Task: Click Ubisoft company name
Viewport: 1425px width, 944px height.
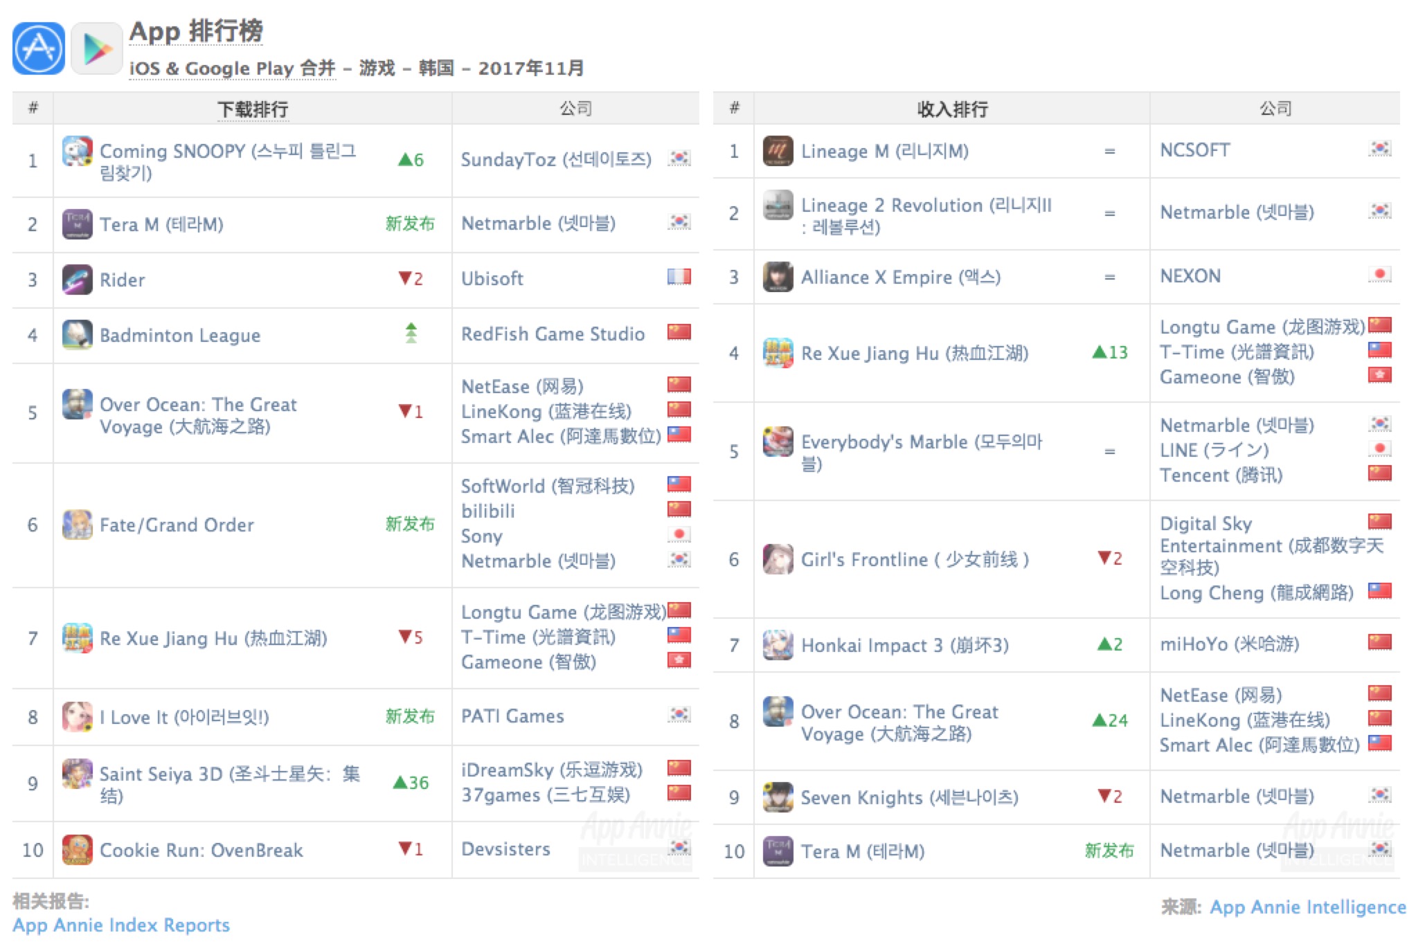Action: [x=492, y=279]
